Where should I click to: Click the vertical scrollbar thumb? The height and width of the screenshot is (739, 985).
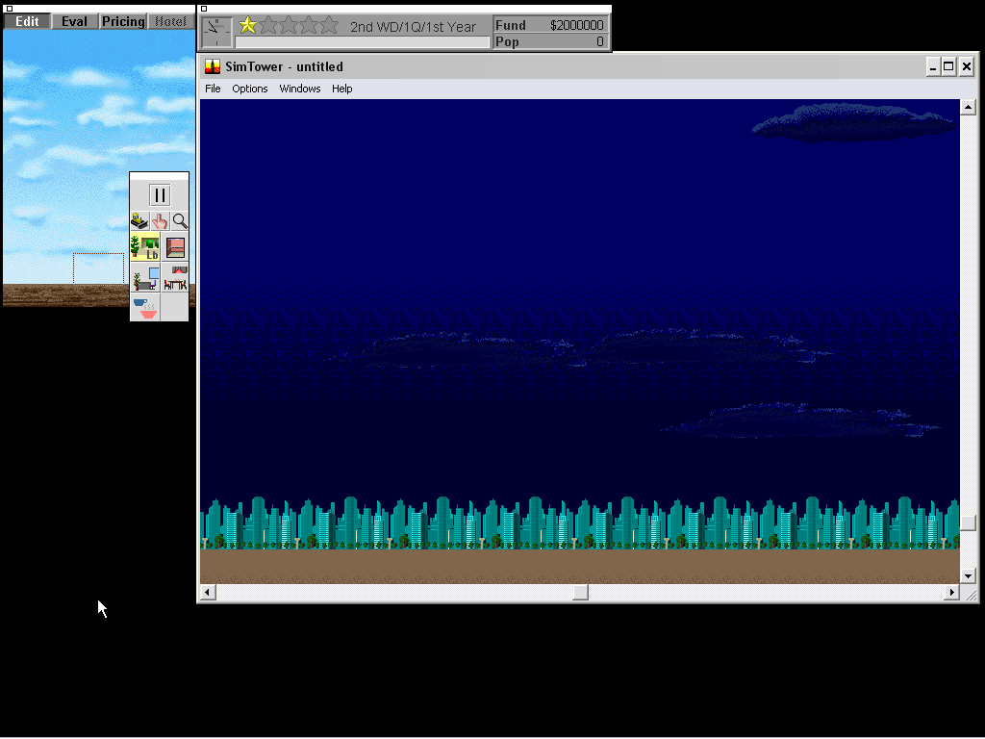pos(968,522)
